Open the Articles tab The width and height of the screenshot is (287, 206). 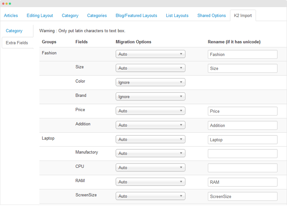pyautogui.click(x=11, y=16)
